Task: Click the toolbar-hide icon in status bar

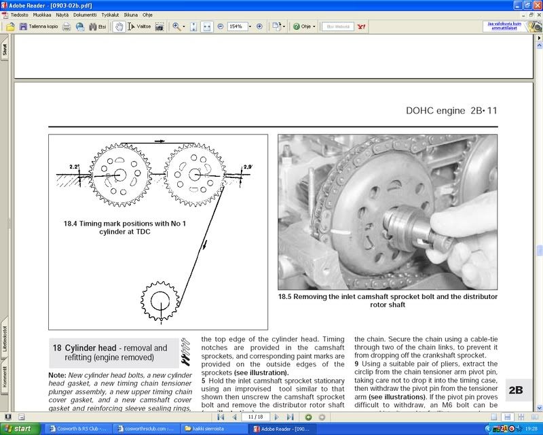Action: (x=22, y=417)
